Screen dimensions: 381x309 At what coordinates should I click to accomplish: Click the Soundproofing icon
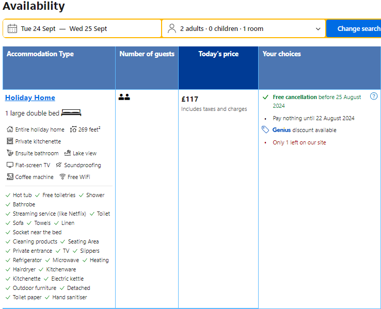(x=59, y=165)
